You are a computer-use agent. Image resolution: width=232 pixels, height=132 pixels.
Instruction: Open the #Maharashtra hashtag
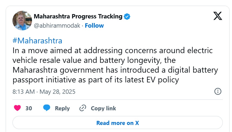pos(37,41)
